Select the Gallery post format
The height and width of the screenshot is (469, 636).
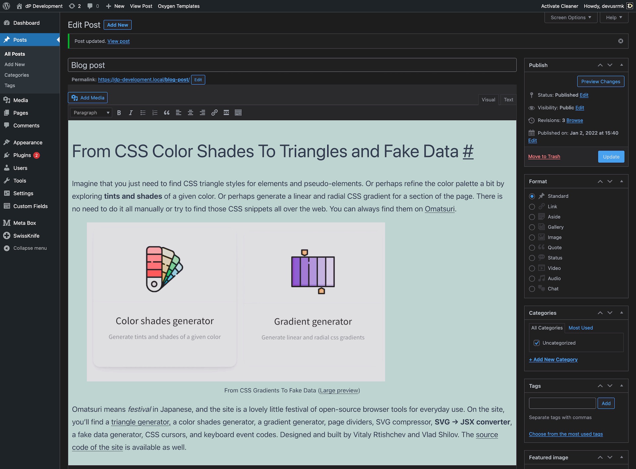(x=532, y=227)
